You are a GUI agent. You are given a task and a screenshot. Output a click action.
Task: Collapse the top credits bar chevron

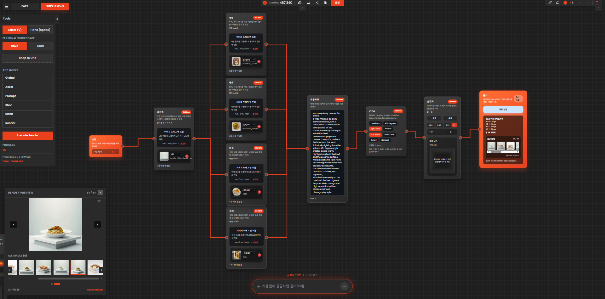point(302,8)
